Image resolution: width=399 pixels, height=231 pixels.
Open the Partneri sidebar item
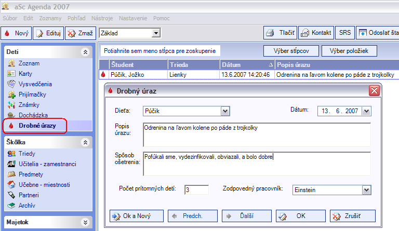click(x=29, y=195)
